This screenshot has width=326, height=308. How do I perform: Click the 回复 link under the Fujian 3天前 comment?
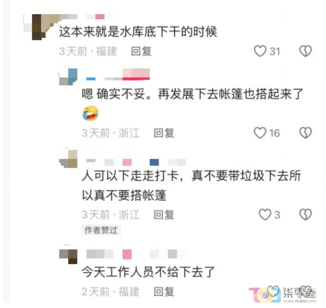tap(141, 51)
